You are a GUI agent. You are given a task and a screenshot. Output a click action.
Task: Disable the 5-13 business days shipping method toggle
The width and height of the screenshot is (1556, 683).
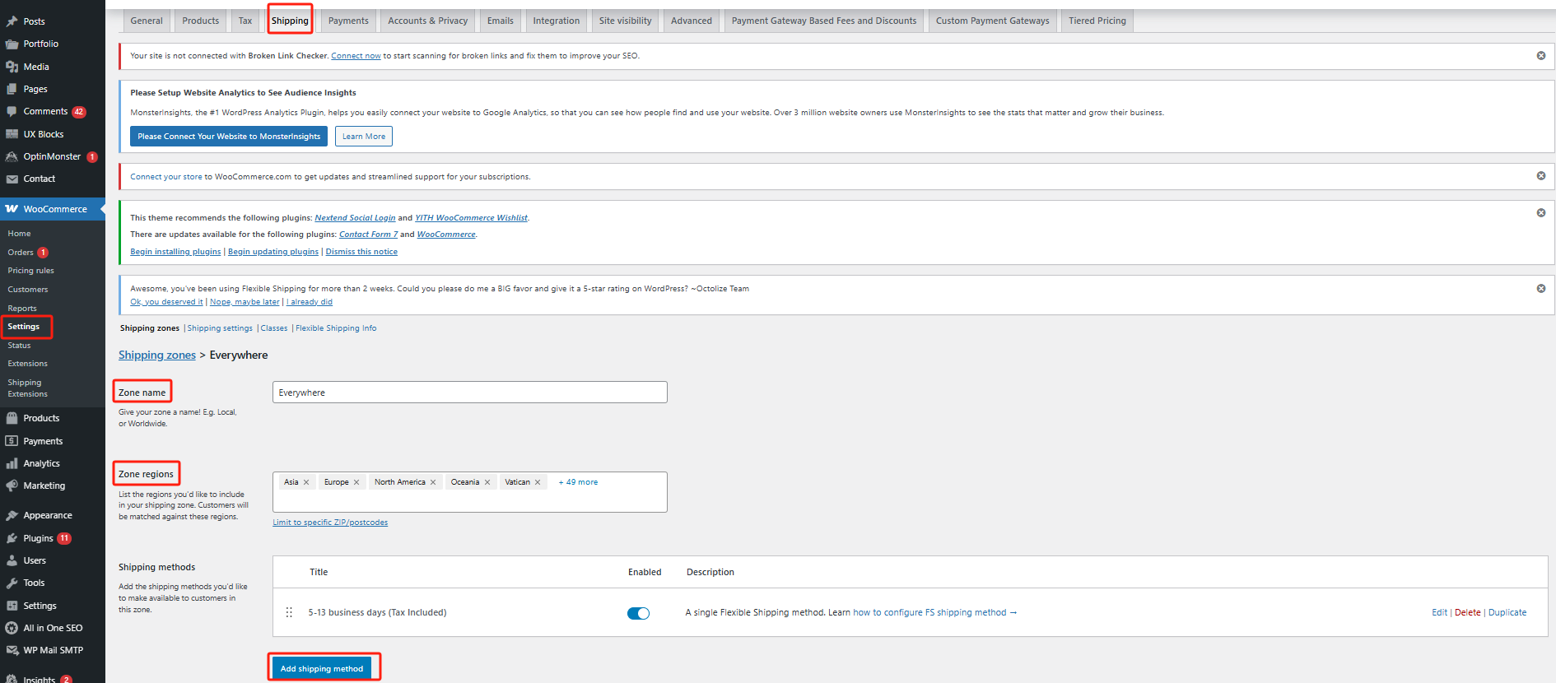point(638,613)
